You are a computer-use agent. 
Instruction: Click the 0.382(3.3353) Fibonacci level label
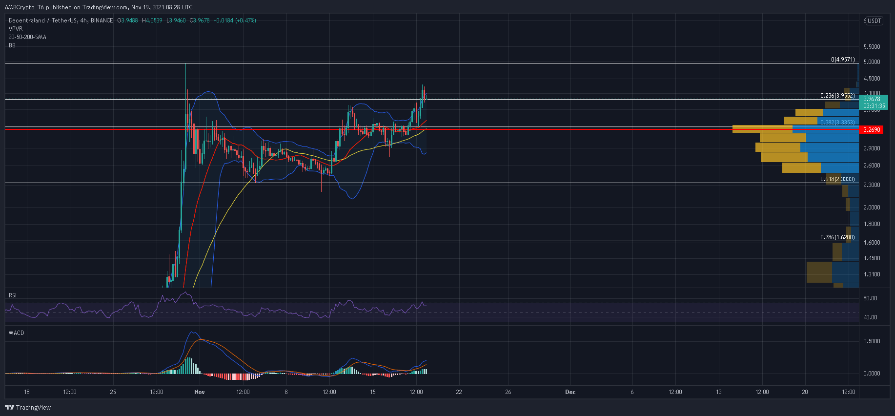[x=837, y=123]
